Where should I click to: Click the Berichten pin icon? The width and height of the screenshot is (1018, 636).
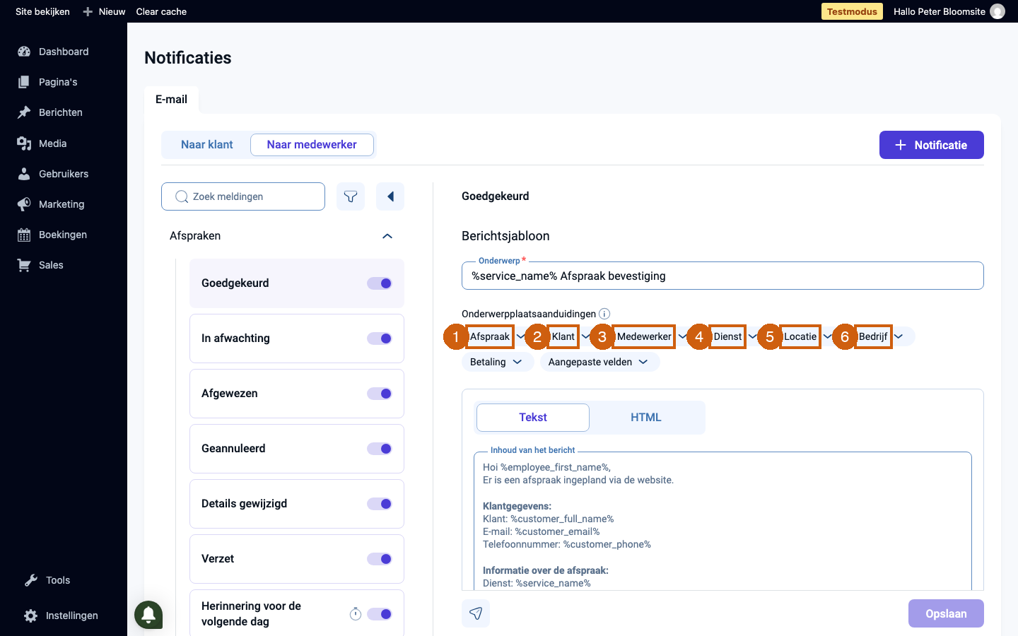[24, 112]
